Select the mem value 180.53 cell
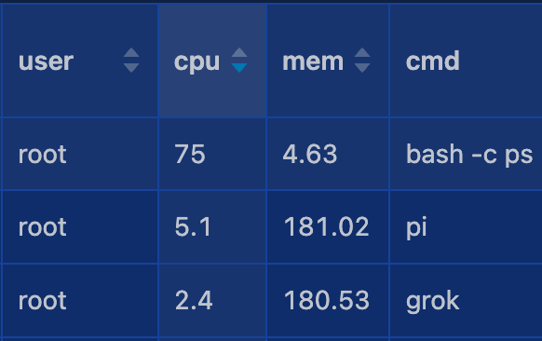 (328, 301)
